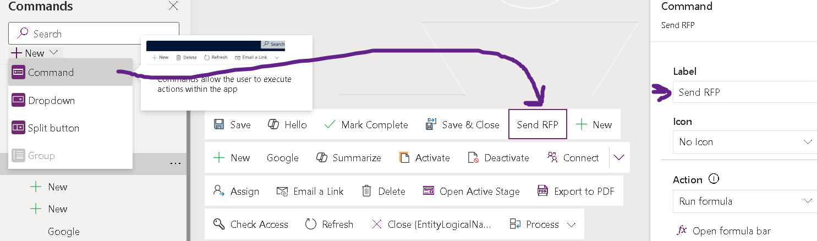
Task: Click the Save floppy disk icon
Action: [218, 124]
